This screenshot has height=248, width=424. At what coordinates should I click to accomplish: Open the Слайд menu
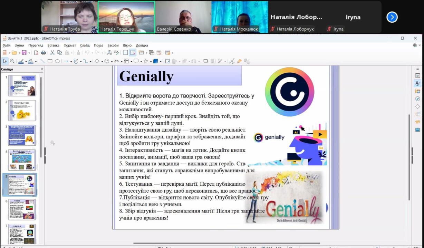[x=85, y=45]
